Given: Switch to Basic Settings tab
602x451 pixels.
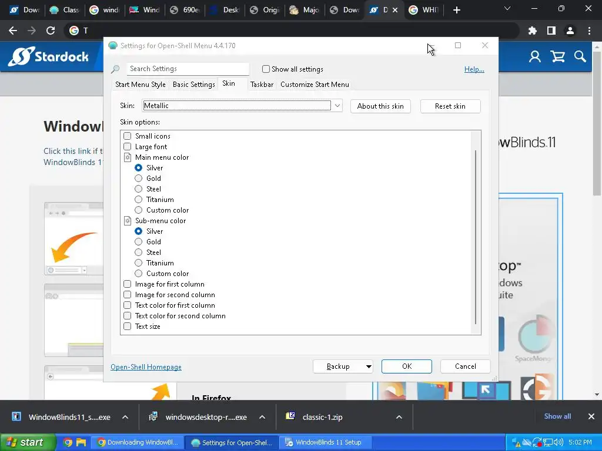Looking at the screenshot, I should tap(193, 85).
